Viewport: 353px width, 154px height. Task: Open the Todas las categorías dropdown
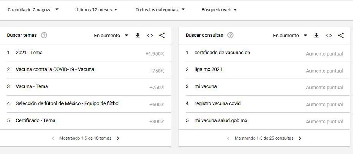click(160, 10)
